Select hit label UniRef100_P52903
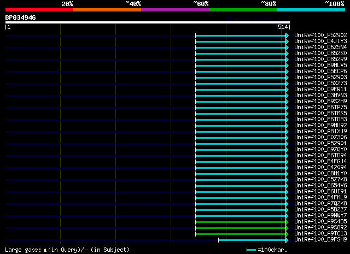The image size is (350, 254). click(x=320, y=78)
